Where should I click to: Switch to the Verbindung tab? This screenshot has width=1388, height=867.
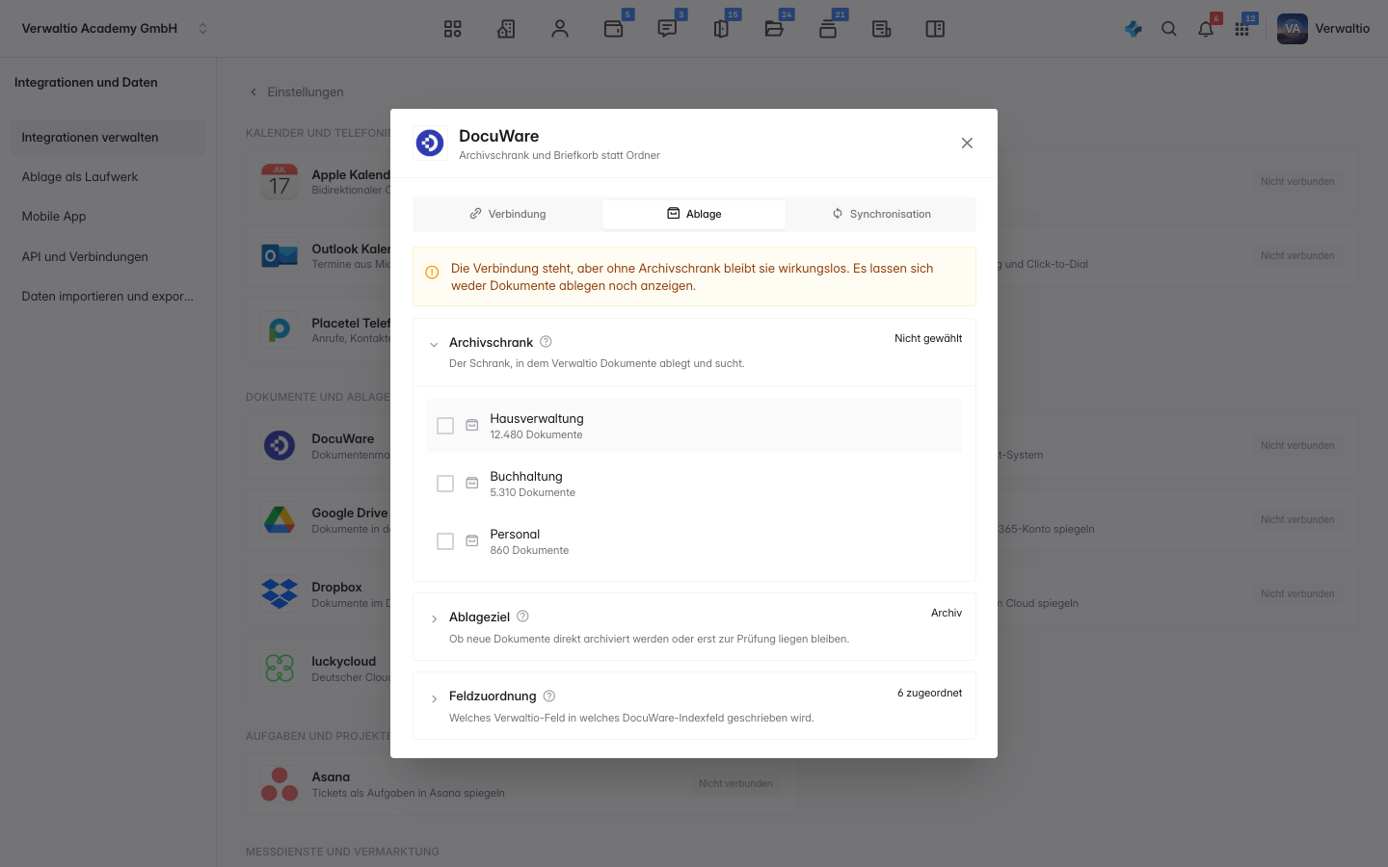point(507,214)
